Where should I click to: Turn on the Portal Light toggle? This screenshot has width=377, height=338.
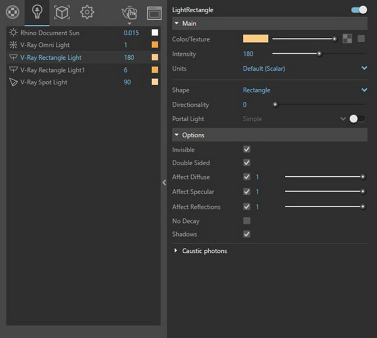[x=357, y=119]
